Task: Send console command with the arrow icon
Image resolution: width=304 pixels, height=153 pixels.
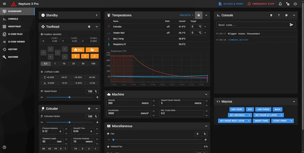Action: [x=291, y=25]
